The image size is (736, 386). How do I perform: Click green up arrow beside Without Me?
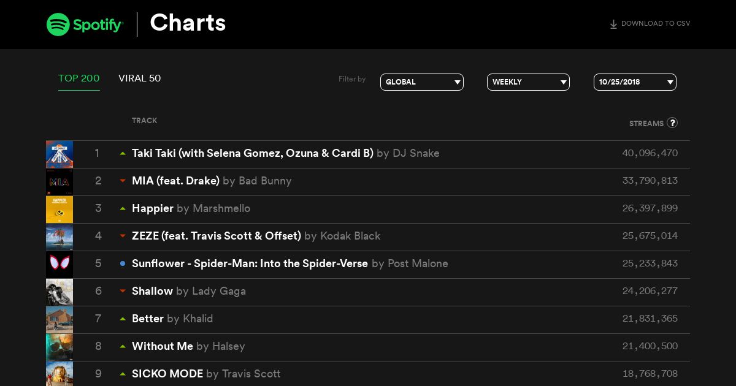point(123,346)
